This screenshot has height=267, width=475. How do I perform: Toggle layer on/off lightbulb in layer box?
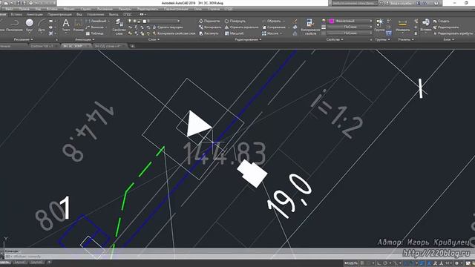coord(130,22)
